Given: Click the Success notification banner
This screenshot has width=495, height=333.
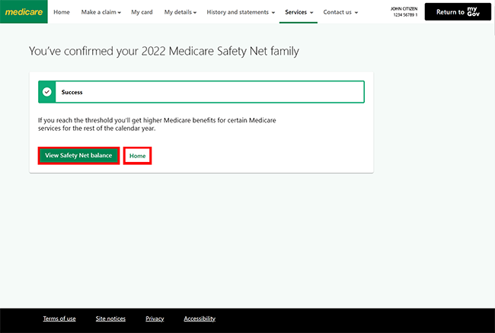Looking at the screenshot, I should point(201,92).
